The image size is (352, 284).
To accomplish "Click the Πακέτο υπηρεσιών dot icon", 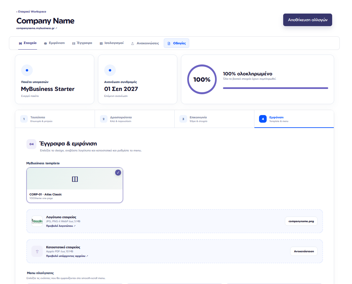I will click(27, 70).
